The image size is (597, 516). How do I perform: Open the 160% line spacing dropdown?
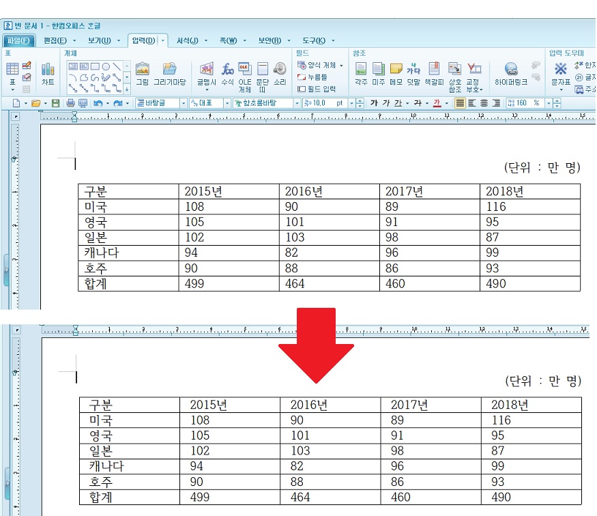pos(549,103)
